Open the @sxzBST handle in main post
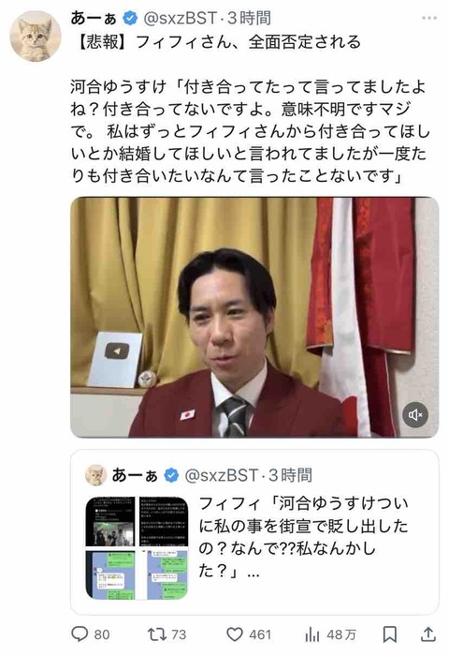 (x=181, y=19)
